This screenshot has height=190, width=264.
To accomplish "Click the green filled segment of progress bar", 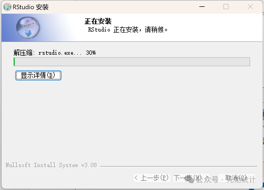I will tap(14, 62).
